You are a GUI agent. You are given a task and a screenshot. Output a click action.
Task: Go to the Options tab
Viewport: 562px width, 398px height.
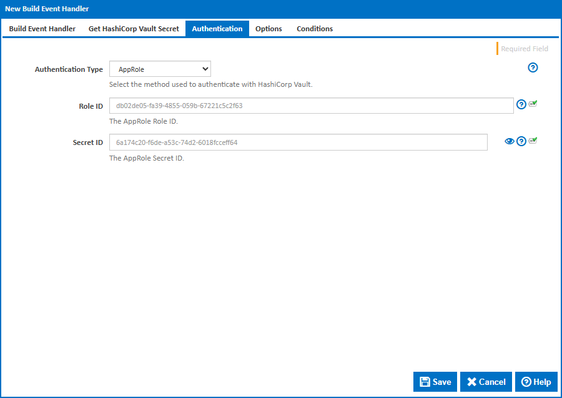(x=269, y=29)
